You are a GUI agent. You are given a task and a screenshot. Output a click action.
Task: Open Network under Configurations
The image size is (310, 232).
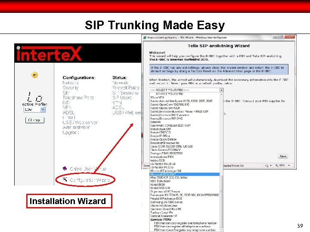coord(71,83)
